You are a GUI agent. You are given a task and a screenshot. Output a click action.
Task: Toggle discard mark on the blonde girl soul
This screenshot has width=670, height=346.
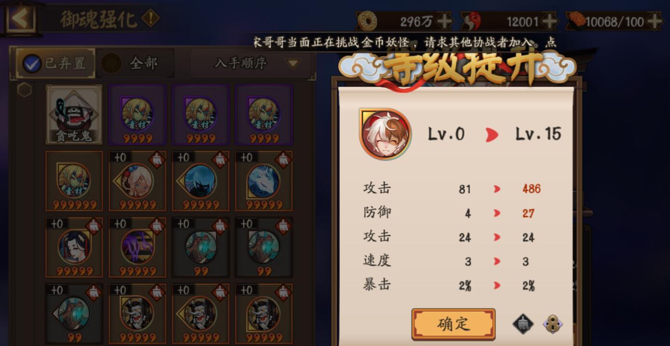click(156, 158)
